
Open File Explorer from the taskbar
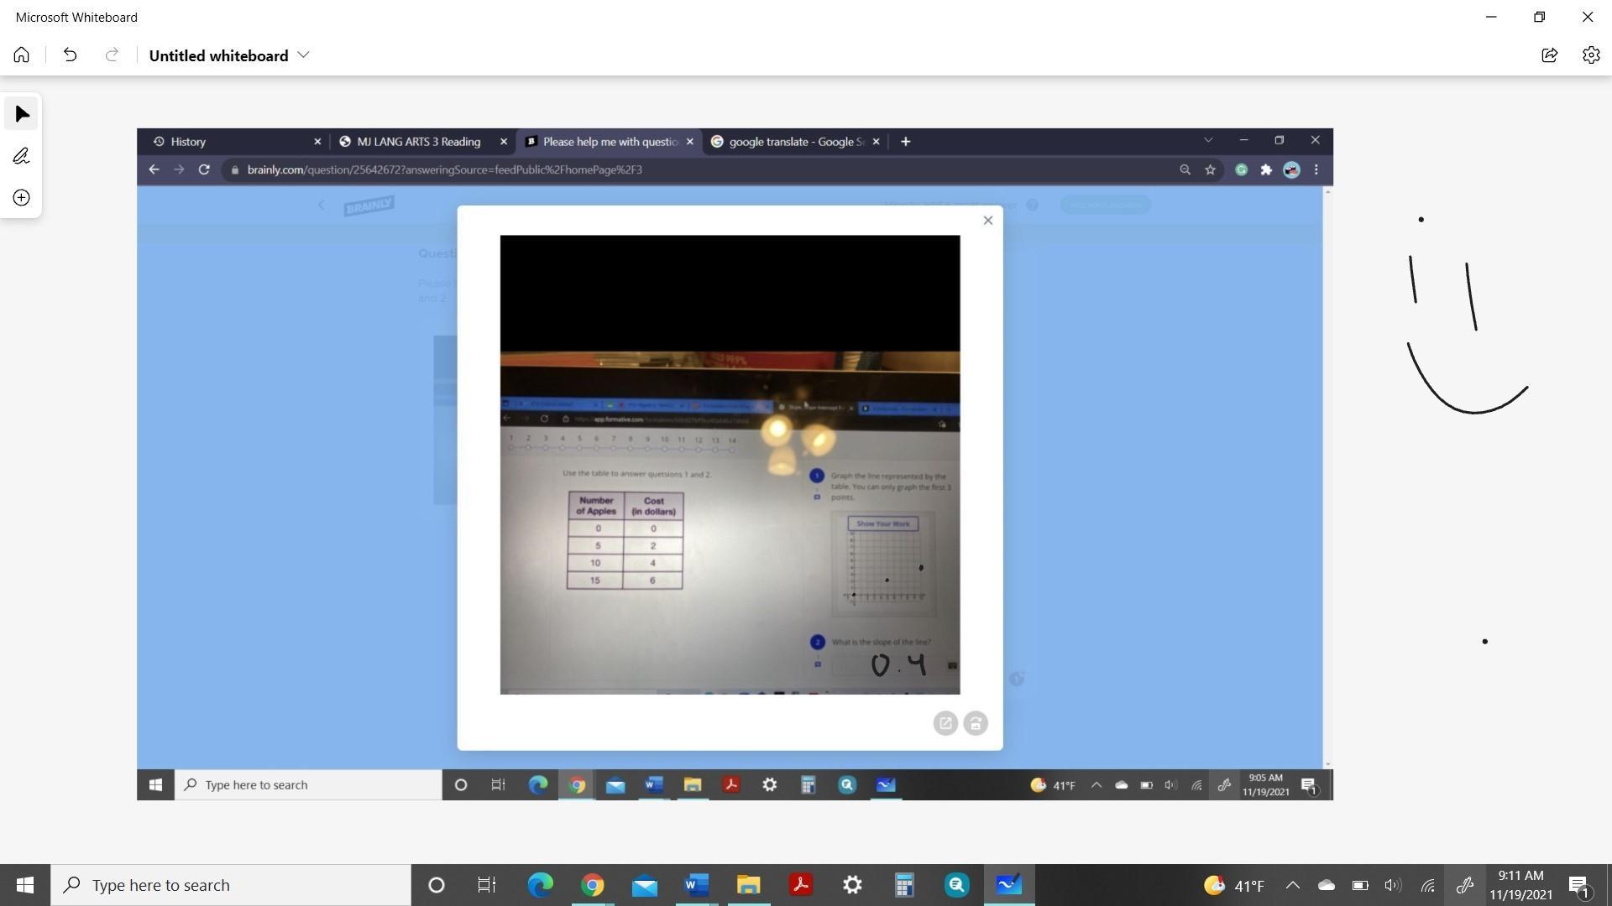pos(748,885)
